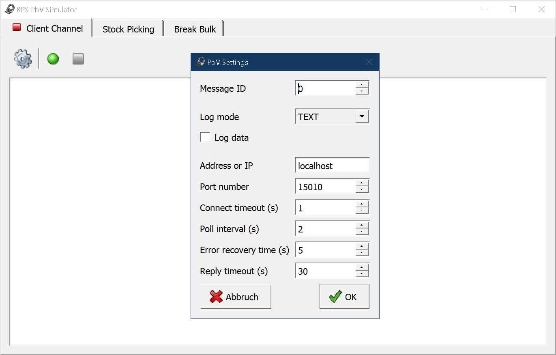Open the Log mode dropdown
Screen dimensions: 556x355
pos(362,117)
